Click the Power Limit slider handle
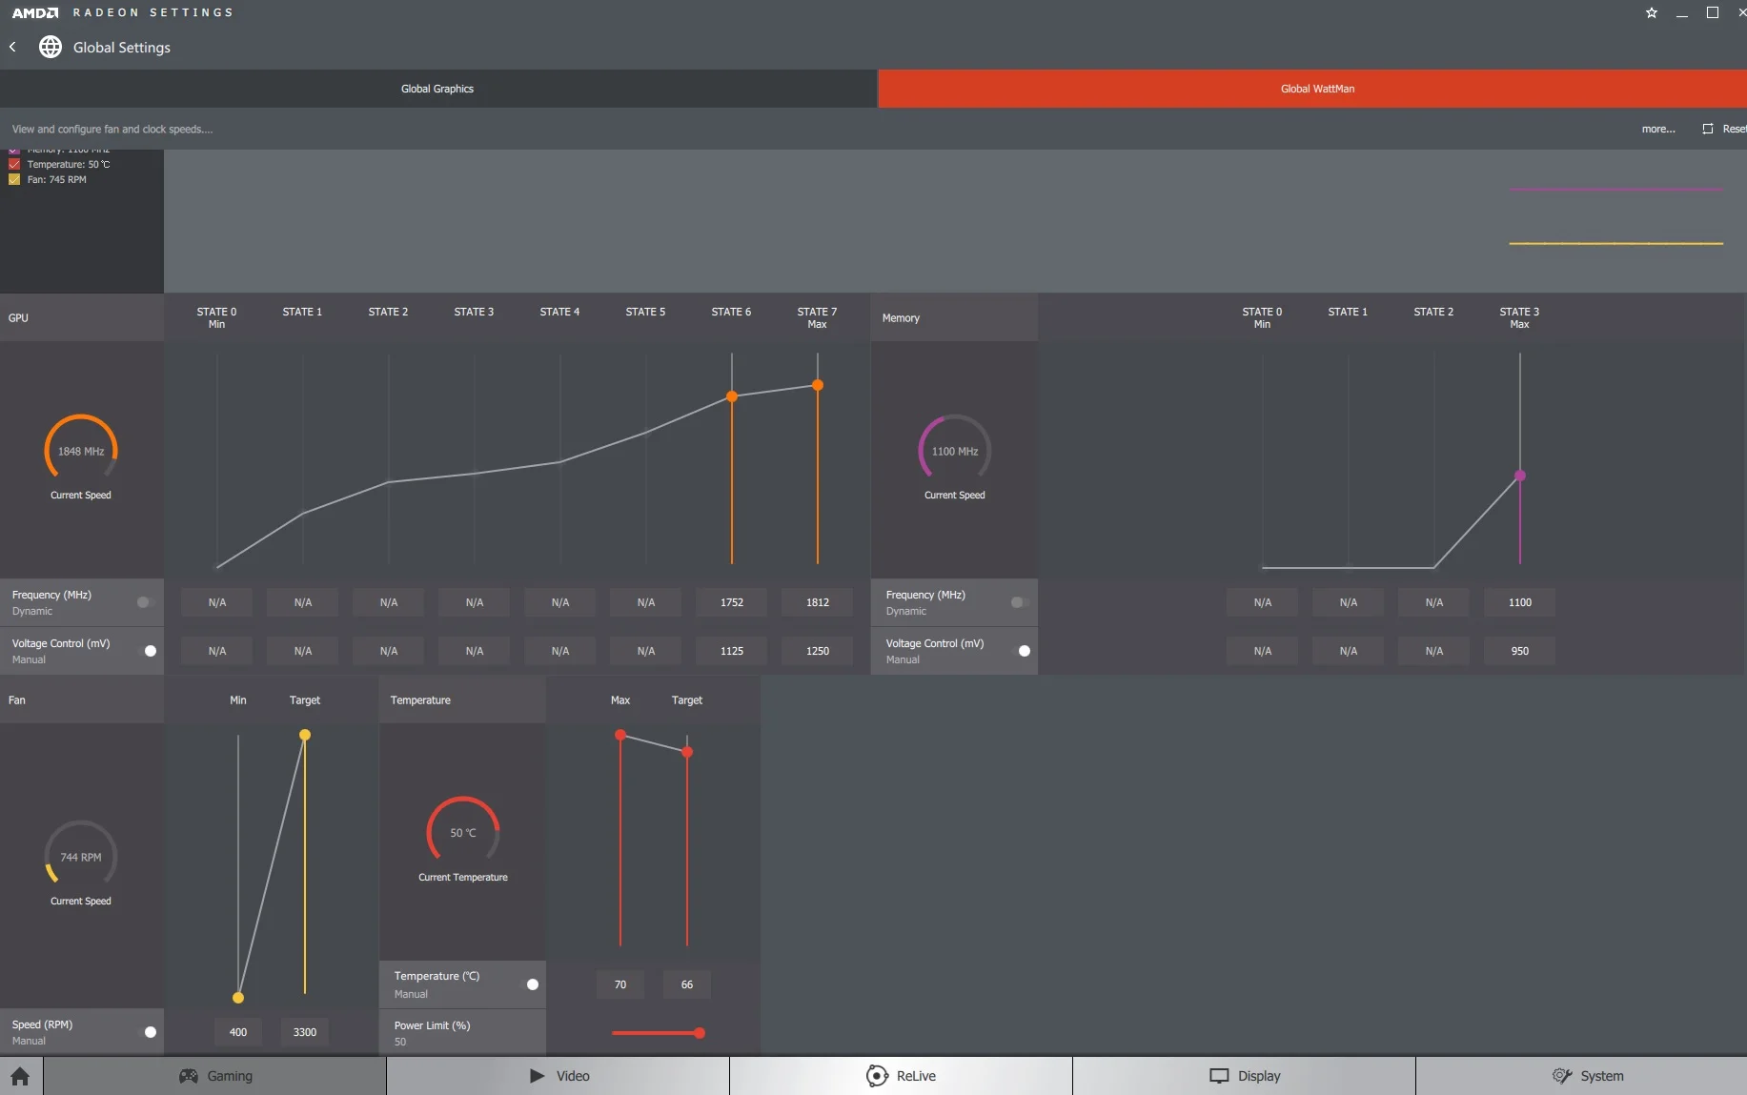1747x1095 pixels. 700,1033
